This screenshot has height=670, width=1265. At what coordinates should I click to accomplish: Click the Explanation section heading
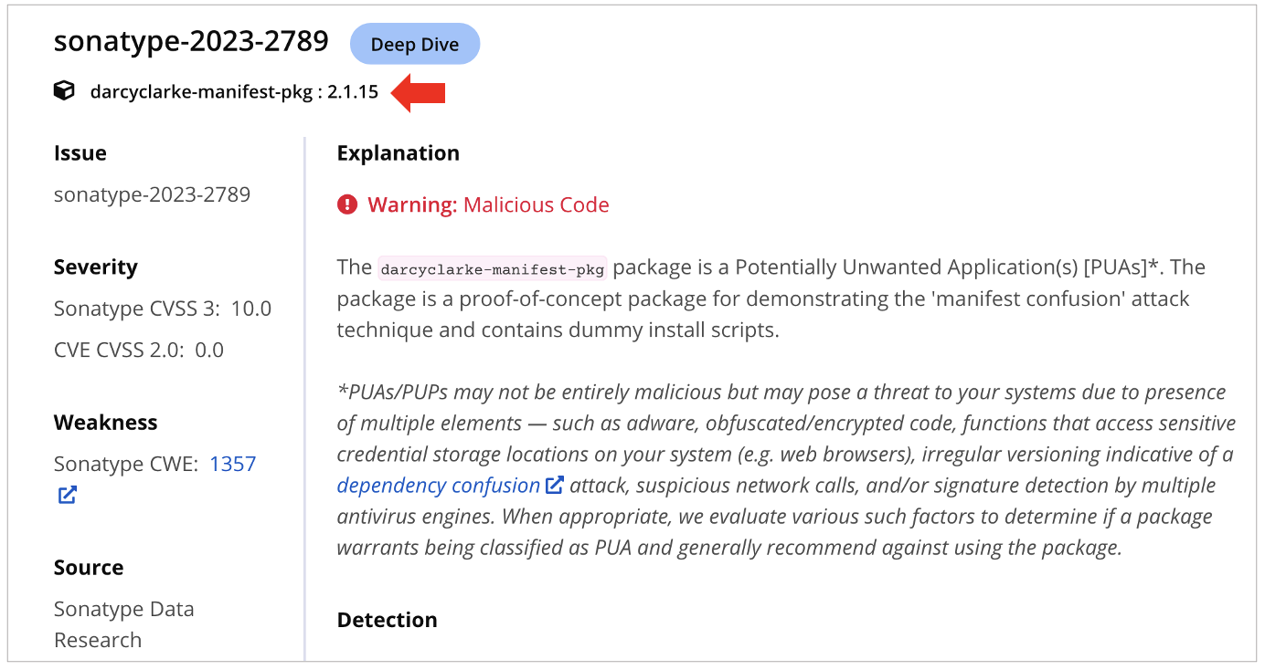pos(398,153)
